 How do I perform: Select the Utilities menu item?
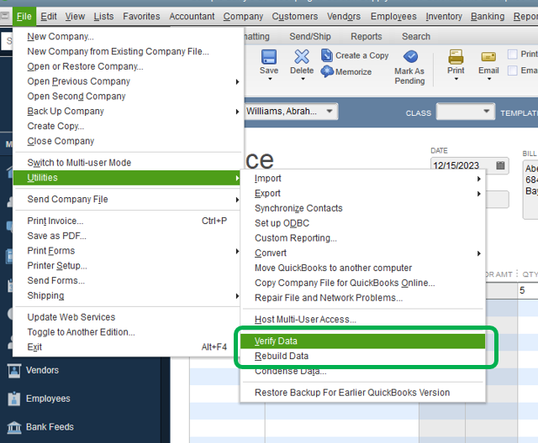point(127,178)
